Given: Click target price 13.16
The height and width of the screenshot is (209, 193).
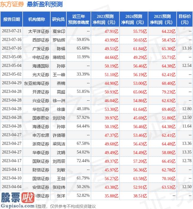Looking at the screenshot, I should 187,48.
